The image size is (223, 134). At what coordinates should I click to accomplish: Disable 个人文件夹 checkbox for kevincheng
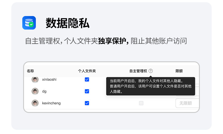(87, 103)
